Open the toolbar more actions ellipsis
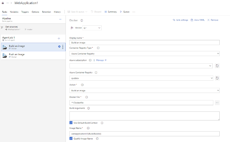The image size is (230, 142). (134, 12)
